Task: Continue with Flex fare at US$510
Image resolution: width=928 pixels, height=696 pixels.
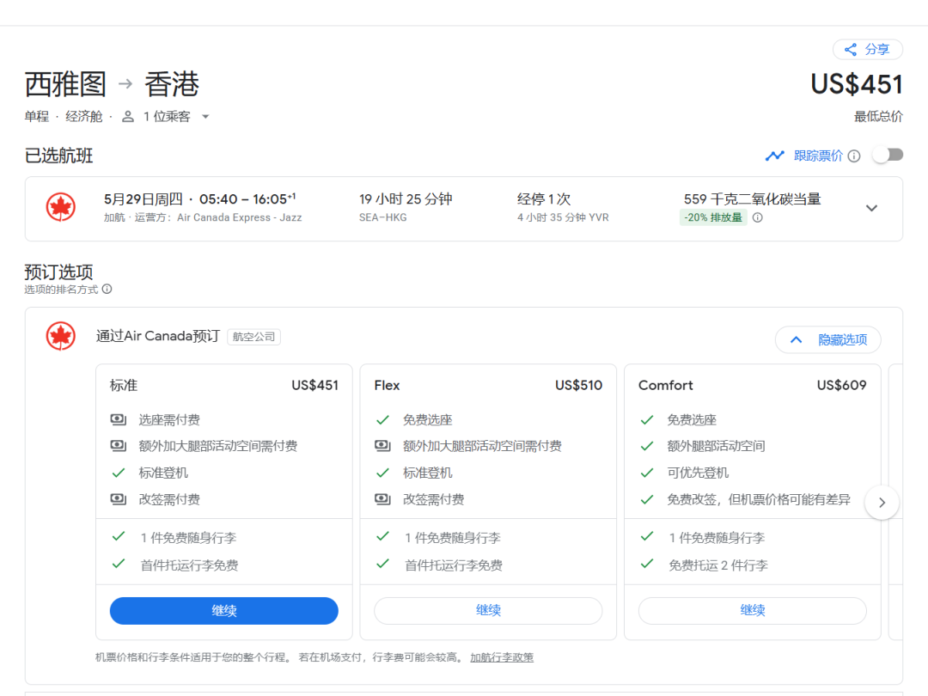Action: [x=488, y=611]
